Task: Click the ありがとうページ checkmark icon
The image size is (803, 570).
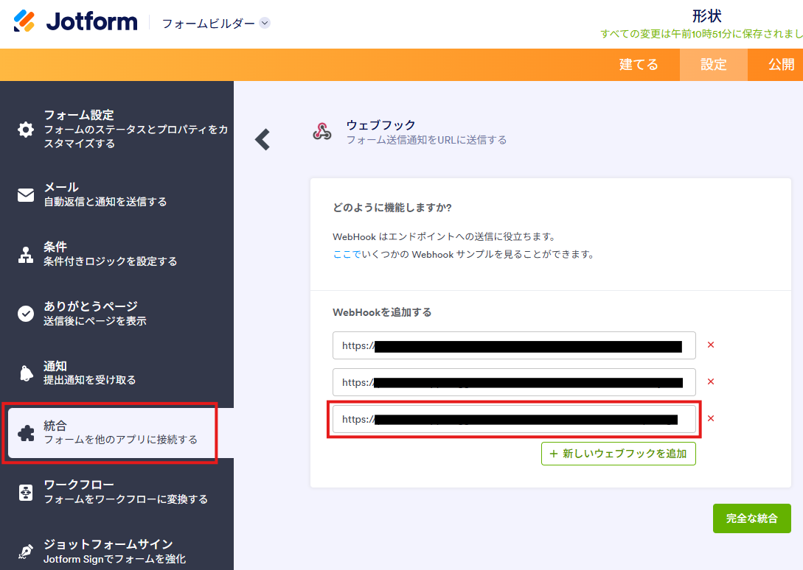Action: [26, 314]
